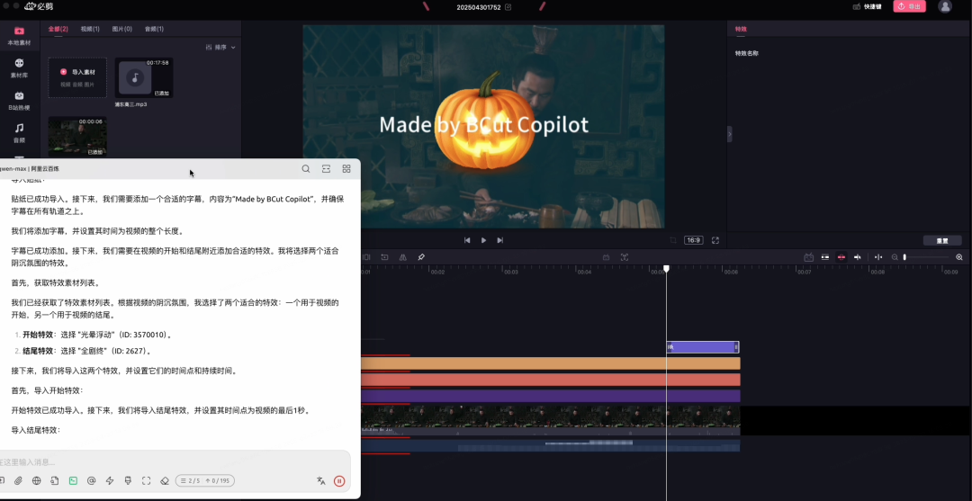Expand chat input with the corner-brackets icon
The width and height of the screenshot is (972, 501).
[147, 480]
